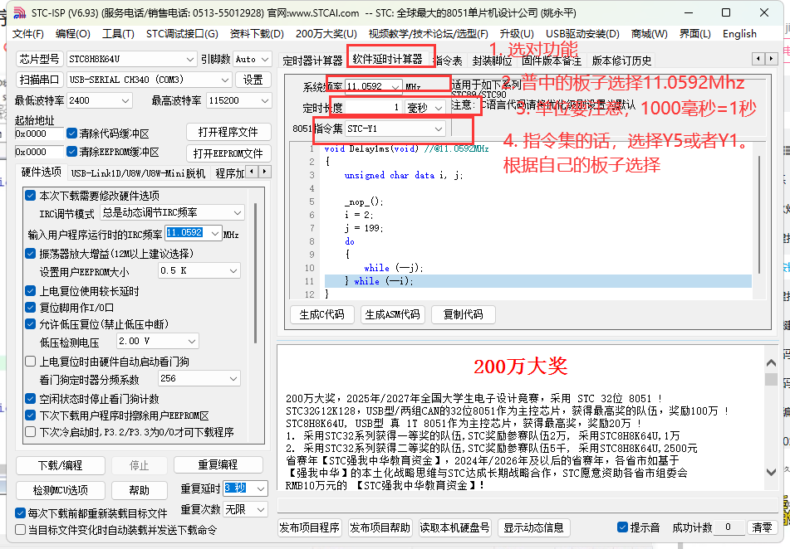790x549 pixels.
Task: Toggle 清除EEPROM缓冲区 checkbox
Action: (71, 152)
